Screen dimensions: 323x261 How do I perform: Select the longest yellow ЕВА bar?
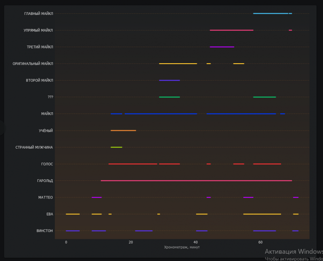(262, 214)
